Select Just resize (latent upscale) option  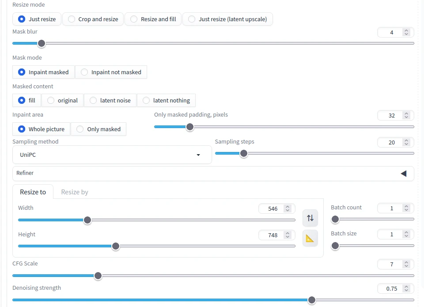[228, 19]
